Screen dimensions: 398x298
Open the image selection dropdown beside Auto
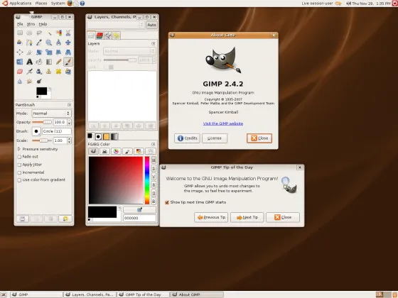(x=116, y=25)
